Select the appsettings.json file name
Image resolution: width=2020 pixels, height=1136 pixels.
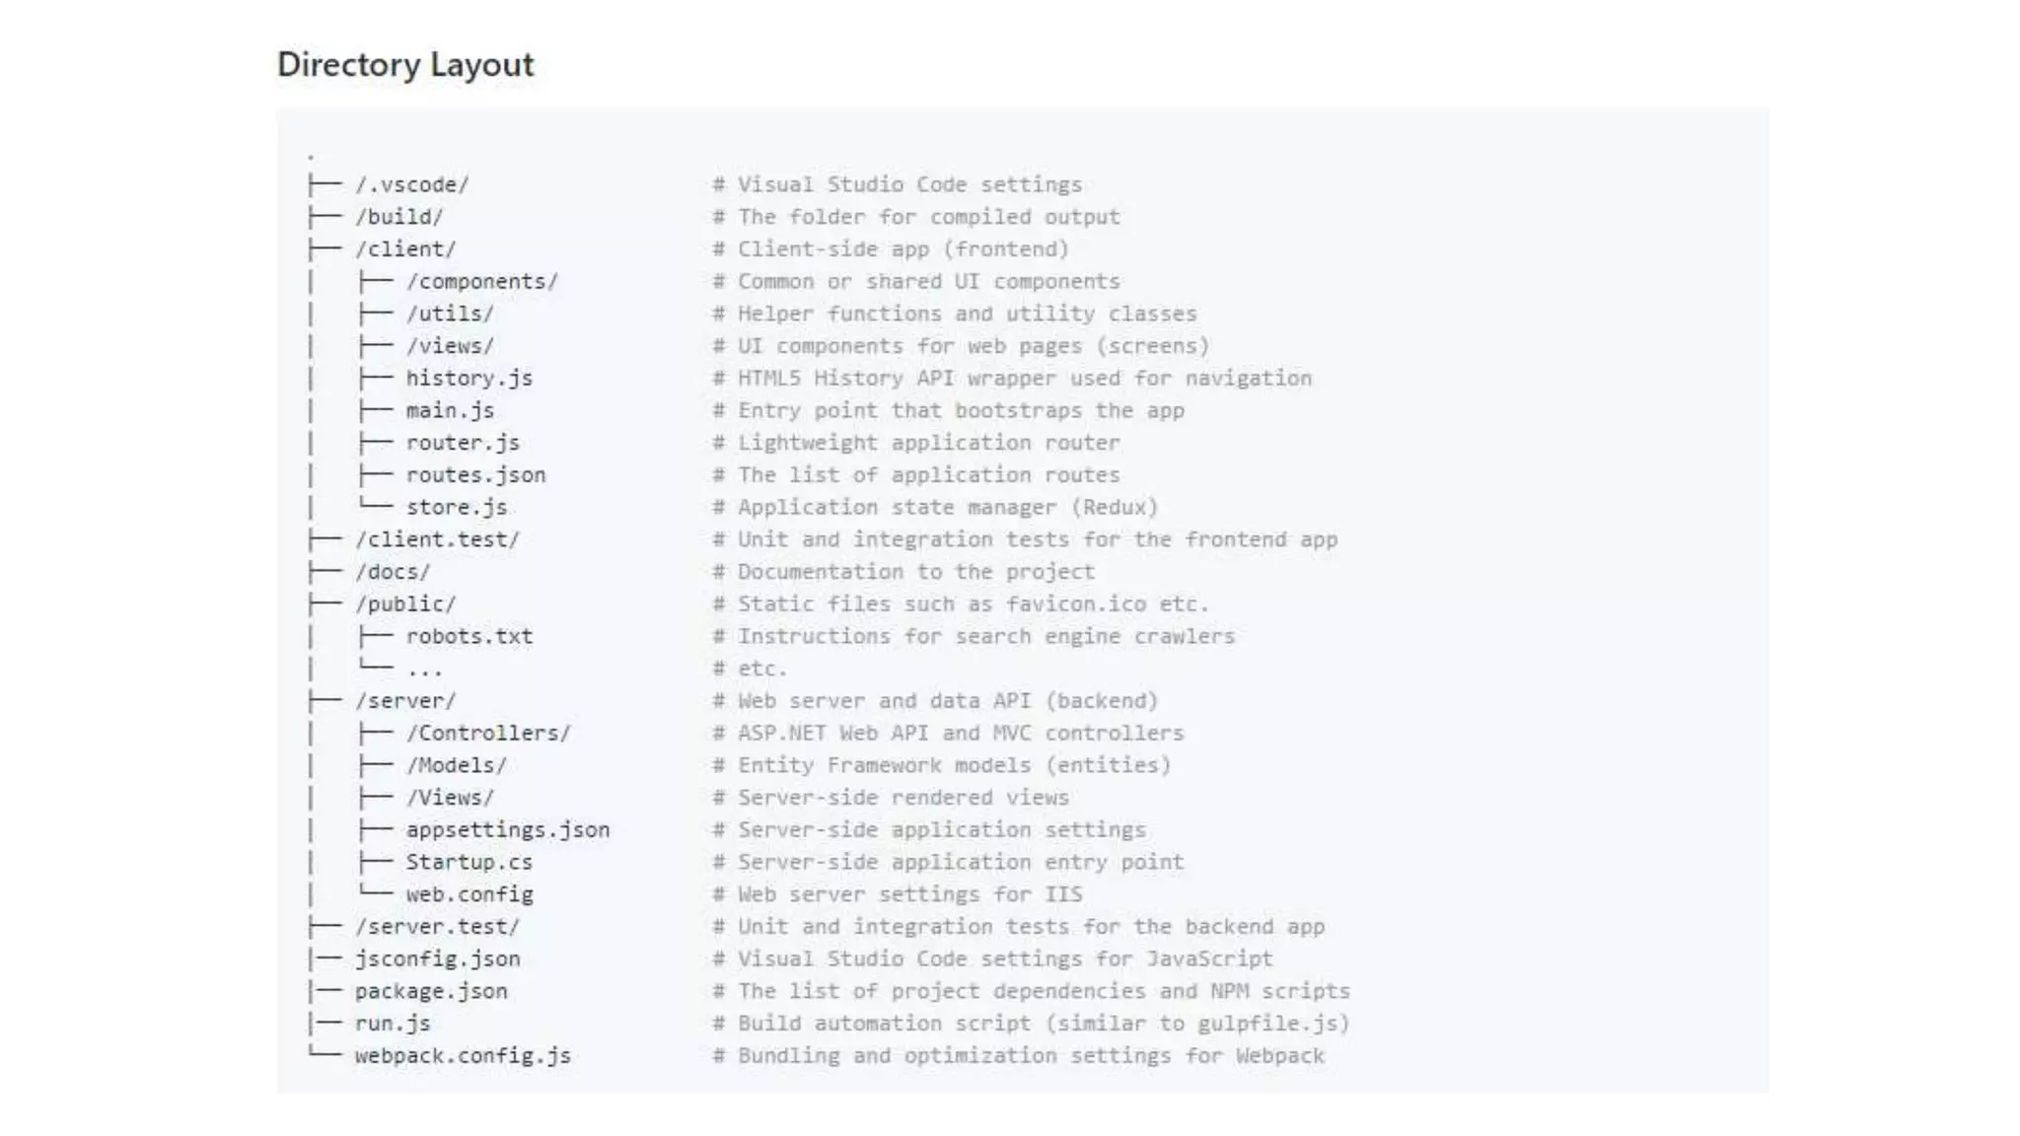(507, 830)
